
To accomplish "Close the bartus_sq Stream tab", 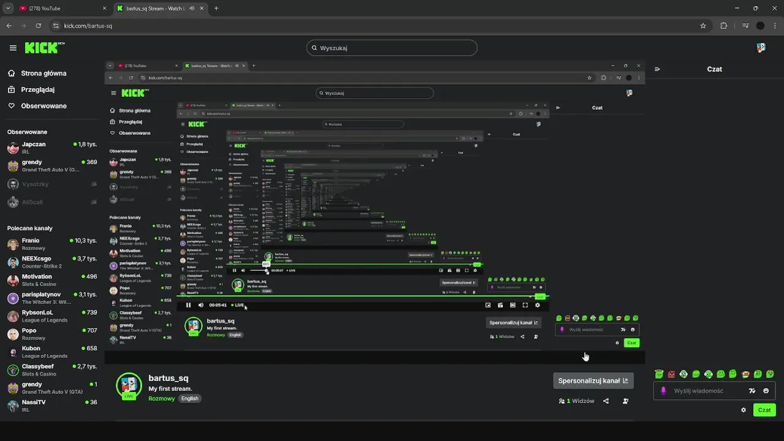I will tap(203, 9).
